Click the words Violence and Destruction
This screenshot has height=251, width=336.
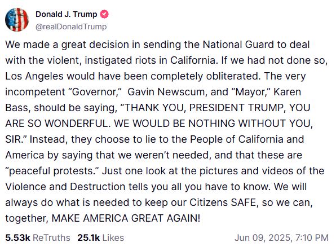tap(65, 187)
